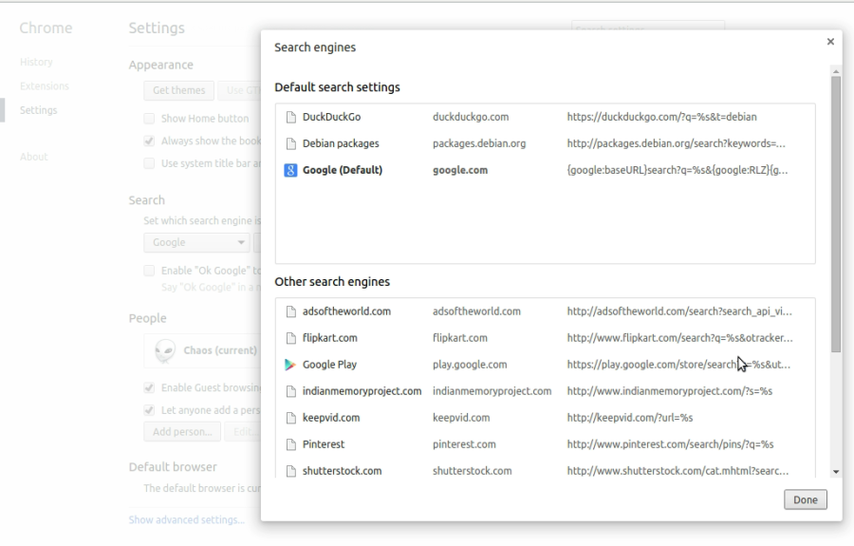Select the indianmemoryproject.com engine name
854x546 pixels.
click(362, 391)
